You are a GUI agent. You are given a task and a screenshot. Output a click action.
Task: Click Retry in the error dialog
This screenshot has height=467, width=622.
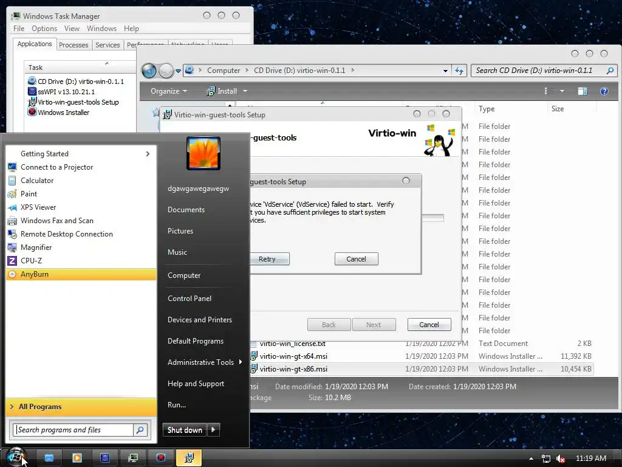point(267,259)
